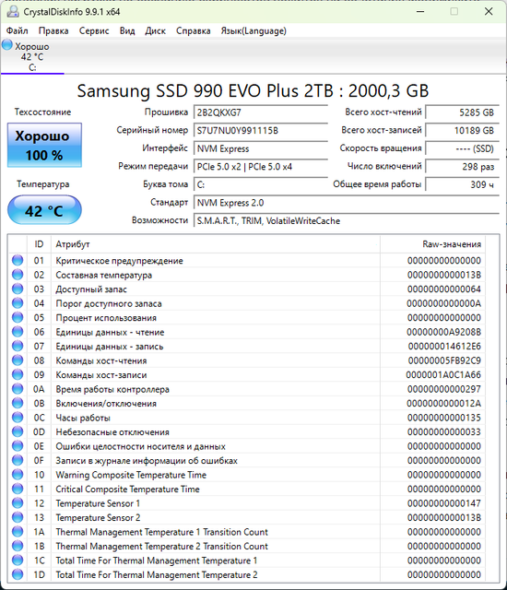Click the Raw-значения column header
Viewport: 507px width, 590px height.
coord(432,244)
